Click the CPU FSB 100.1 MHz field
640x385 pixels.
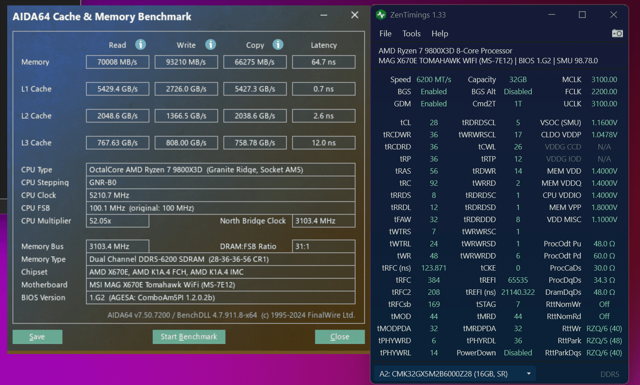(x=221, y=208)
